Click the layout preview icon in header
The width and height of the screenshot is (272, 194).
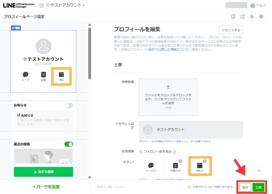pyautogui.click(x=233, y=17)
